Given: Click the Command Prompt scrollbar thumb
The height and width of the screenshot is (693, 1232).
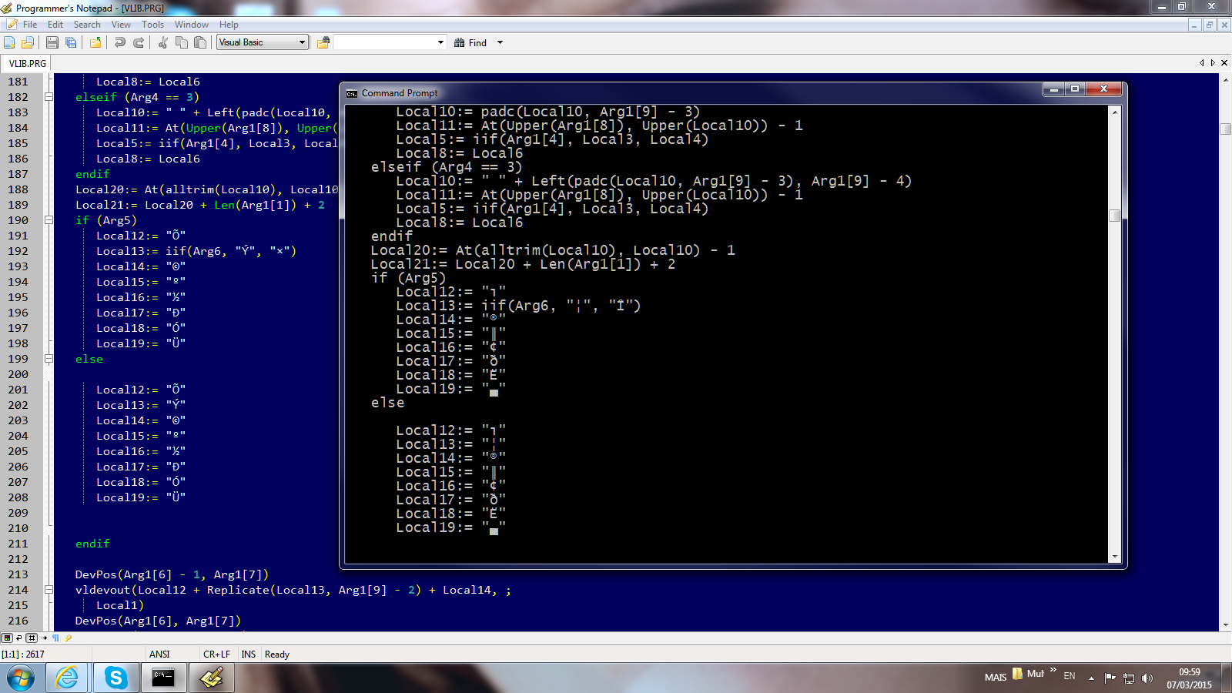Looking at the screenshot, I should [1114, 216].
